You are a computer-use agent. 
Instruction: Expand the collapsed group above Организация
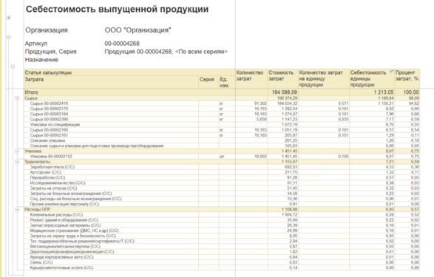9,18
